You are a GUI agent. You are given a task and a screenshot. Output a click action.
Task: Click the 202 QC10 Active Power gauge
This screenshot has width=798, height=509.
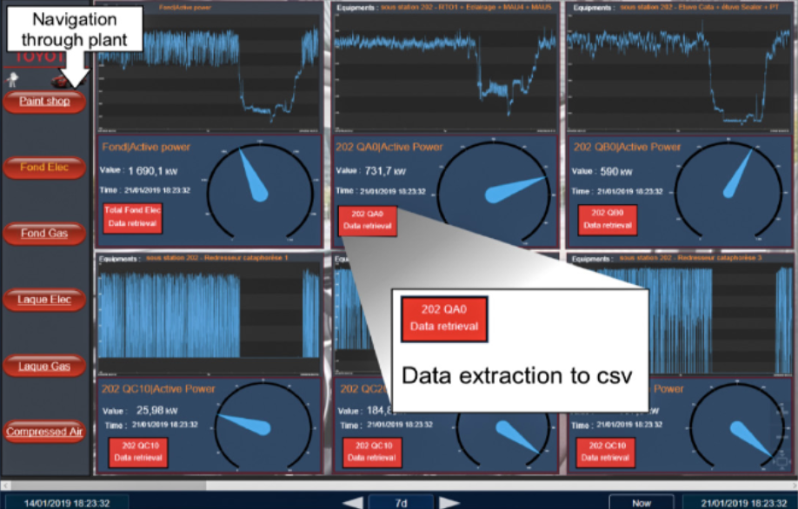click(x=263, y=426)
